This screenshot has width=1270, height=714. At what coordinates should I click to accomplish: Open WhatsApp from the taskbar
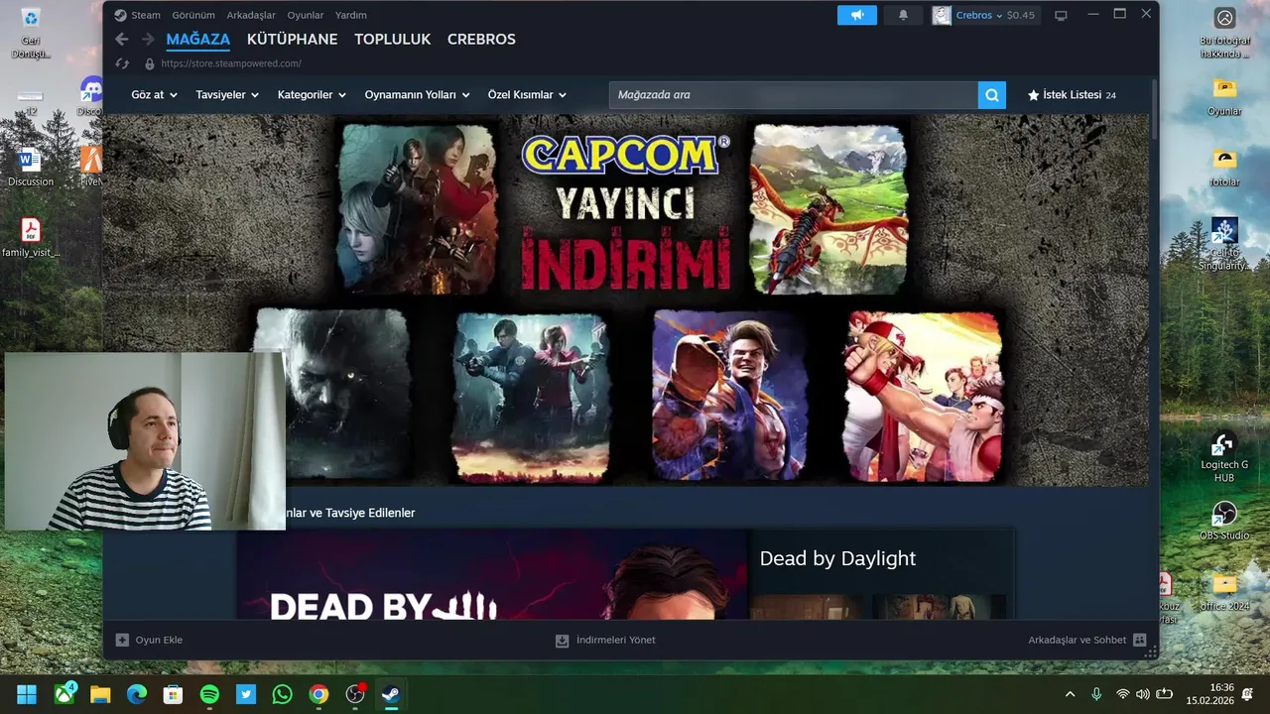pyautogui.click(x=282, y=694)
